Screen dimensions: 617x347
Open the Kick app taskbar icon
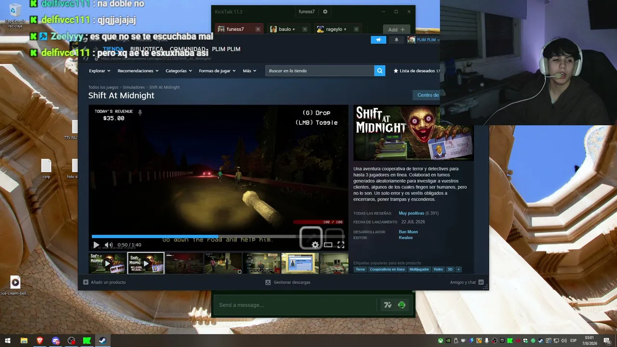pos(87,341)
